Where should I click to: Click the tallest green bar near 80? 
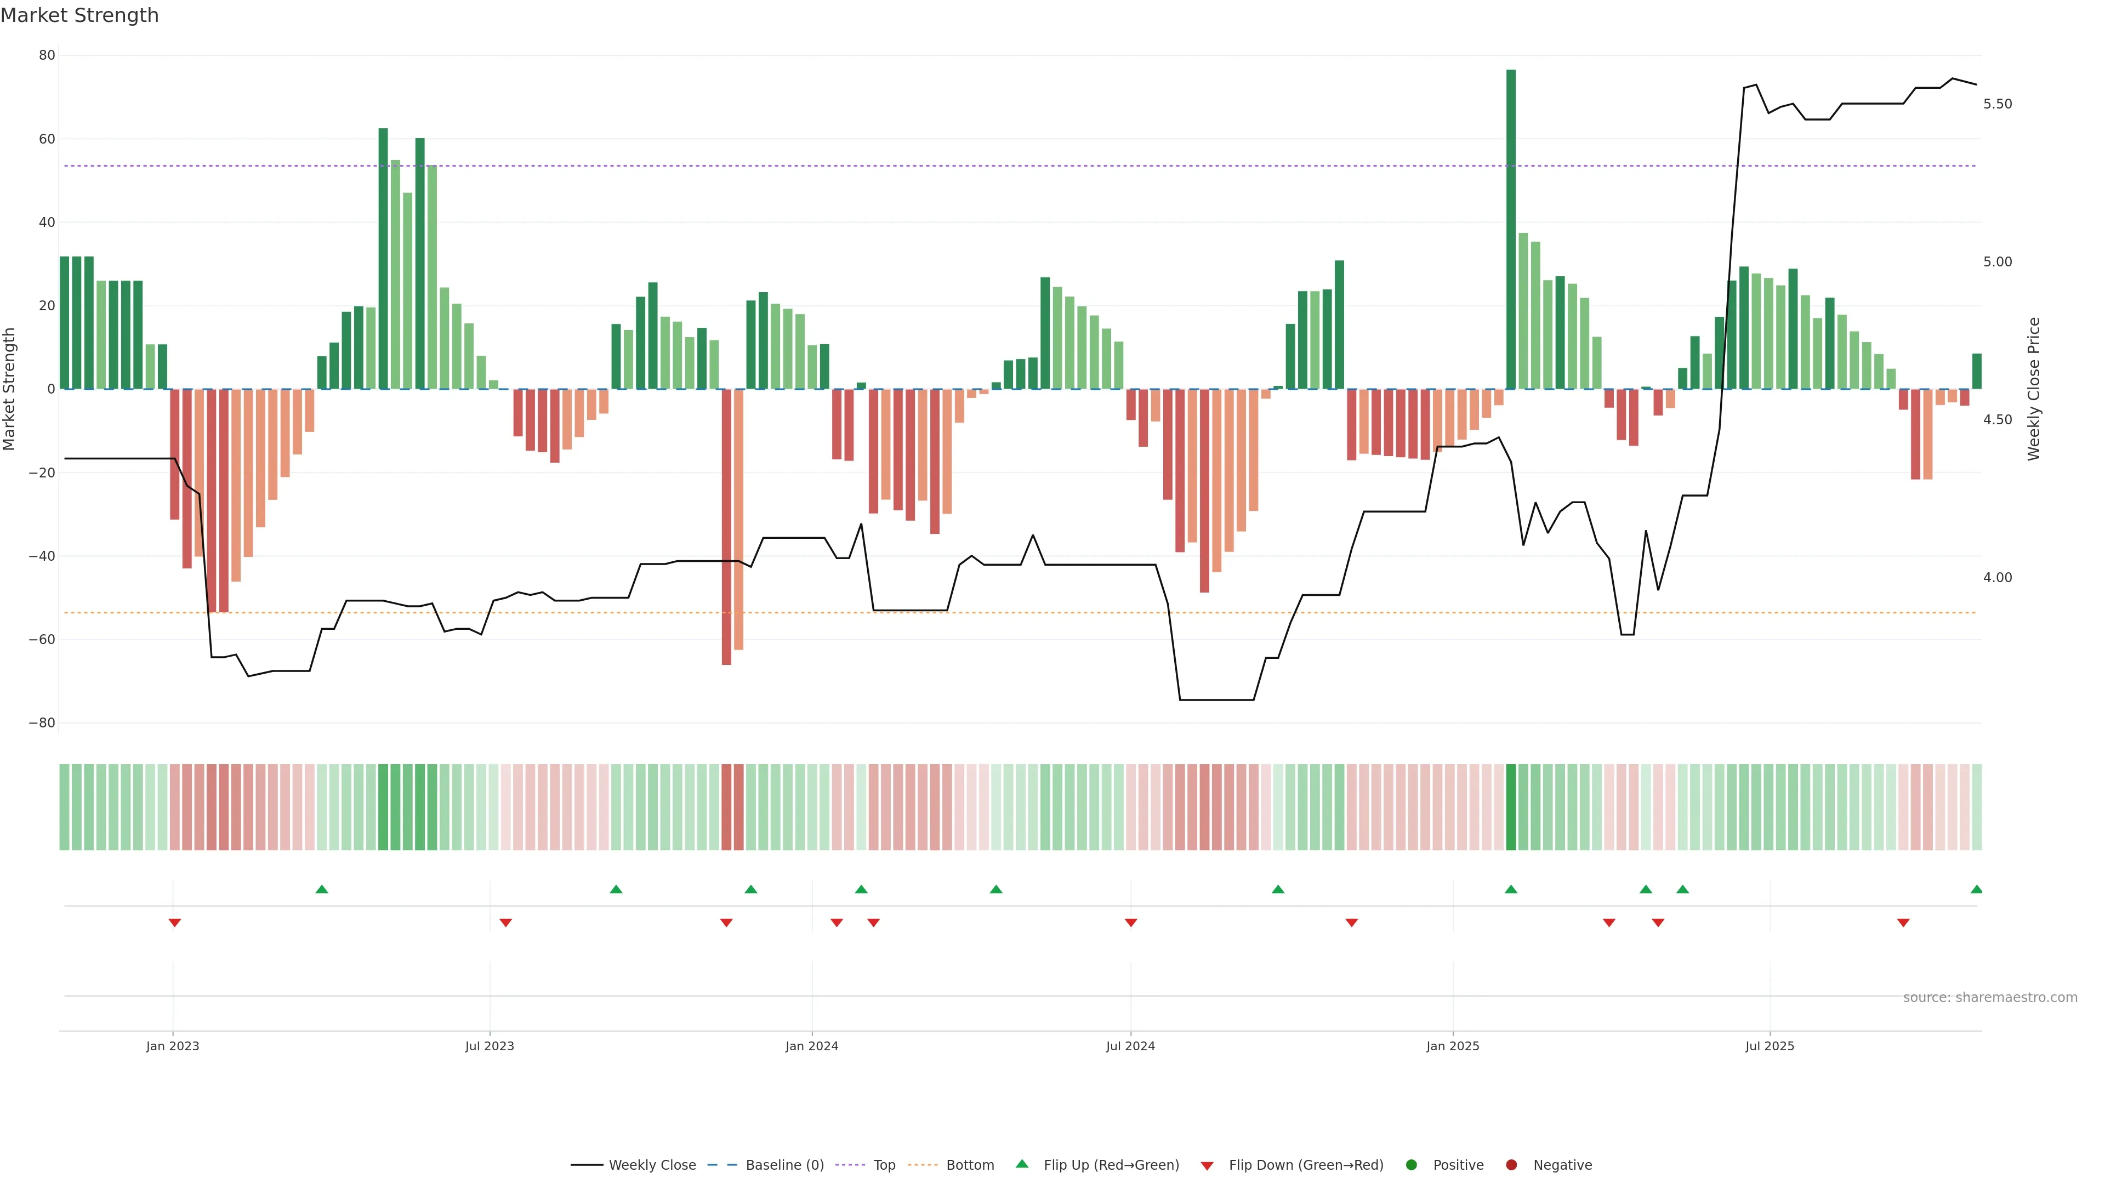coord(1511,229)
